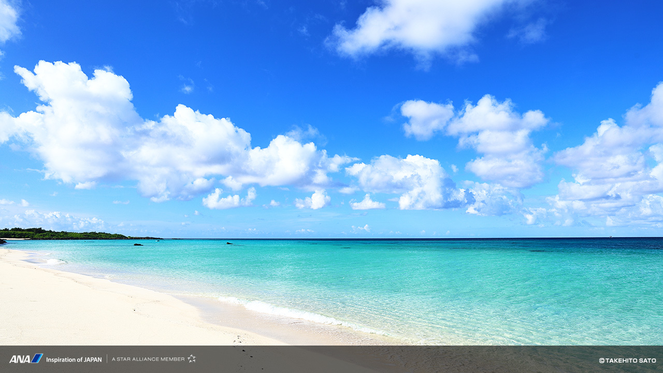Click the ©TAKEHITO SATO photo credit
The width and height of the screenshot is (663, 373).
pos(627,360)
